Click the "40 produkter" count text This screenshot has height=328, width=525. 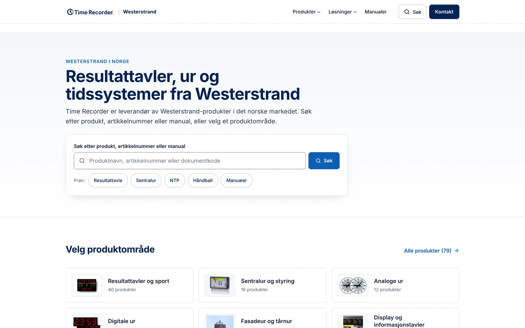click(122, 290)
